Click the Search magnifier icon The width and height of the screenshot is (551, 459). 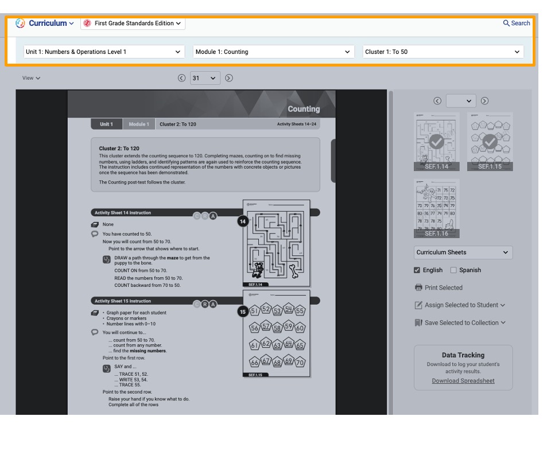(506, 23)
